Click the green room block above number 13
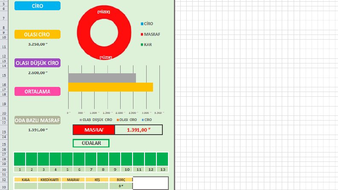 tap(162, 159)
